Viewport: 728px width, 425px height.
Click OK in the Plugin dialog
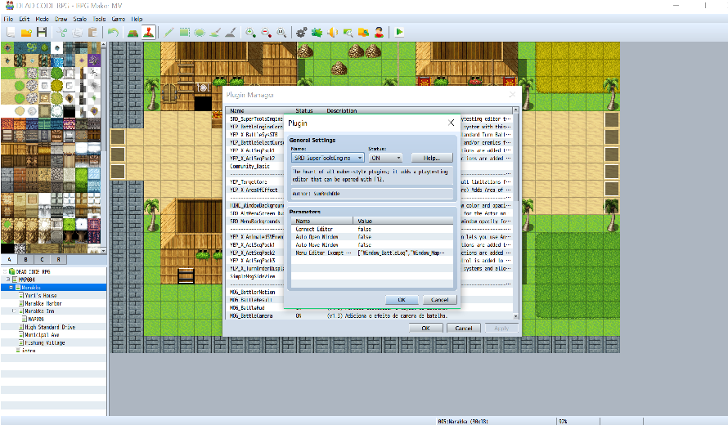pos(402,300)
